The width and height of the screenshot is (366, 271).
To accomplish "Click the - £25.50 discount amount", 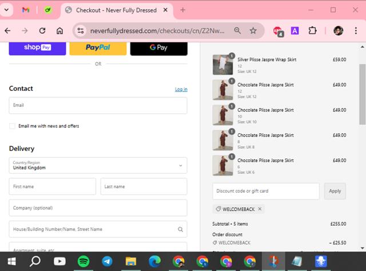I will click(x=338, y=243).
